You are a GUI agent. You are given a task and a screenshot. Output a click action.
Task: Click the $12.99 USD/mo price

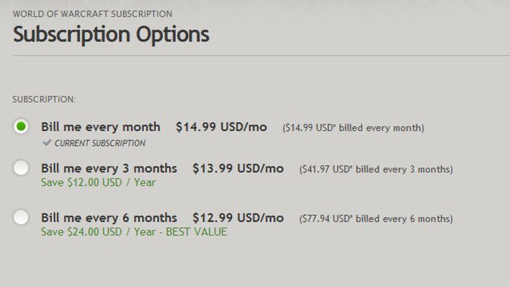238,218
